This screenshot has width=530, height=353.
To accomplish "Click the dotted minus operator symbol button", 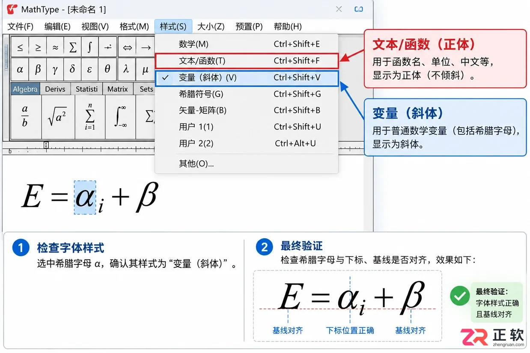I will tap(108, 47).
